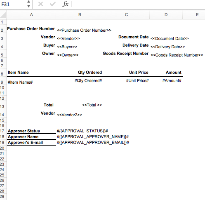The image size is (205, 200).
Task: Open the fx insert function icon
Action: point(66,4)
